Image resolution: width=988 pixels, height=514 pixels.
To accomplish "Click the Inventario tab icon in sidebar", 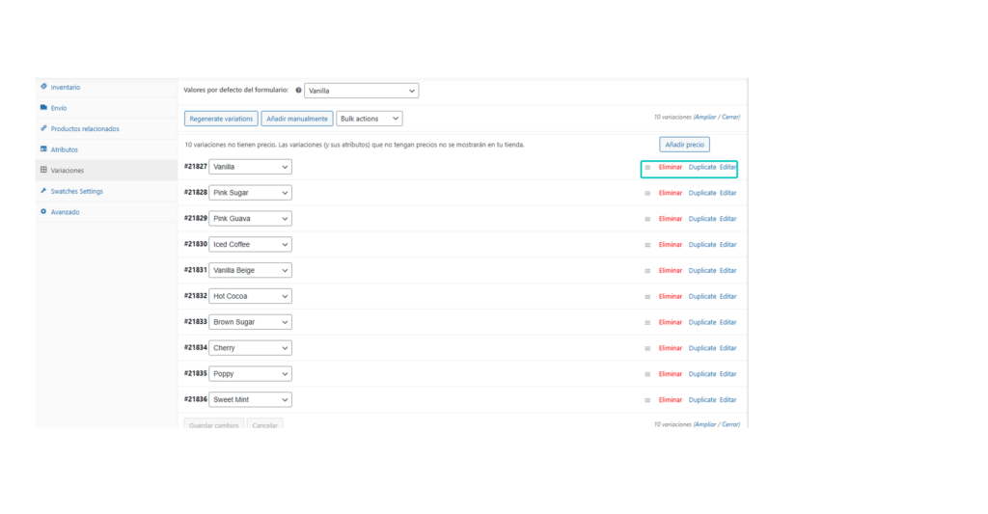I will pos(43,87).
